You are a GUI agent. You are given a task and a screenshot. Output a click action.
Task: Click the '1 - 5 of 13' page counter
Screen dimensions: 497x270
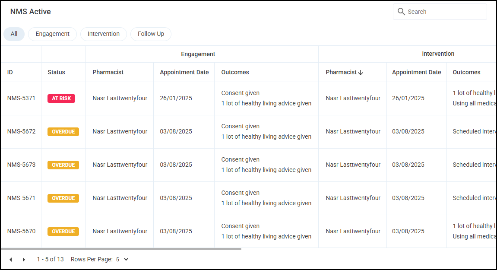pos(51,260)
